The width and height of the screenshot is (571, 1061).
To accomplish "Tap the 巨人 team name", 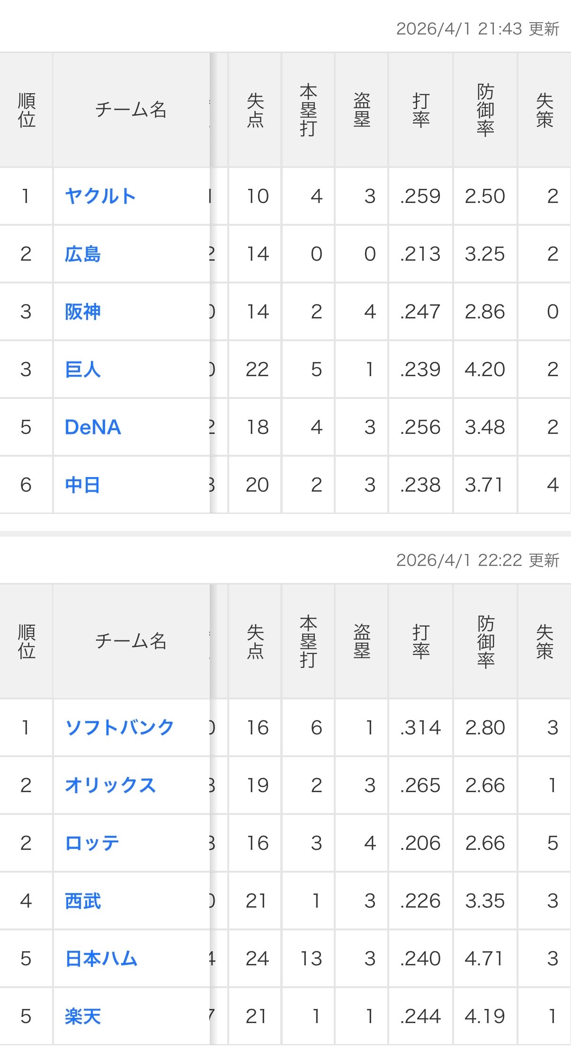I will [x=83, y=370].
